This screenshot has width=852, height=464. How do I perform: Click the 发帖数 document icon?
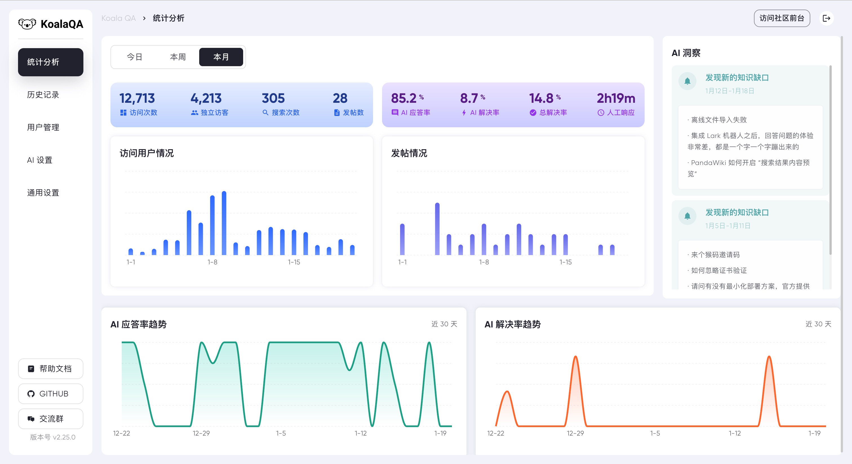tap(337, 113)
